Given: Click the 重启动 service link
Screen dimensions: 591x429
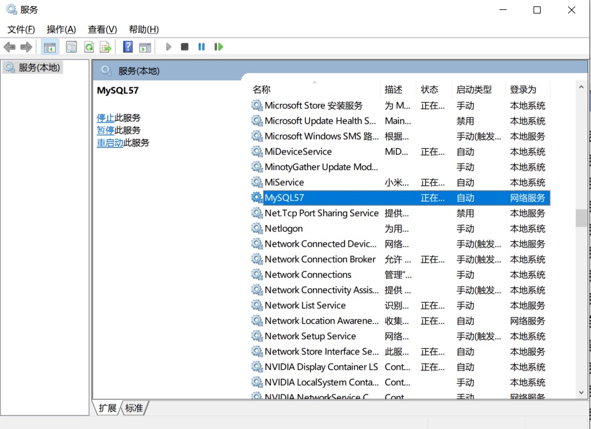Looking at the screenshot, I should click(x=110, y=143).
